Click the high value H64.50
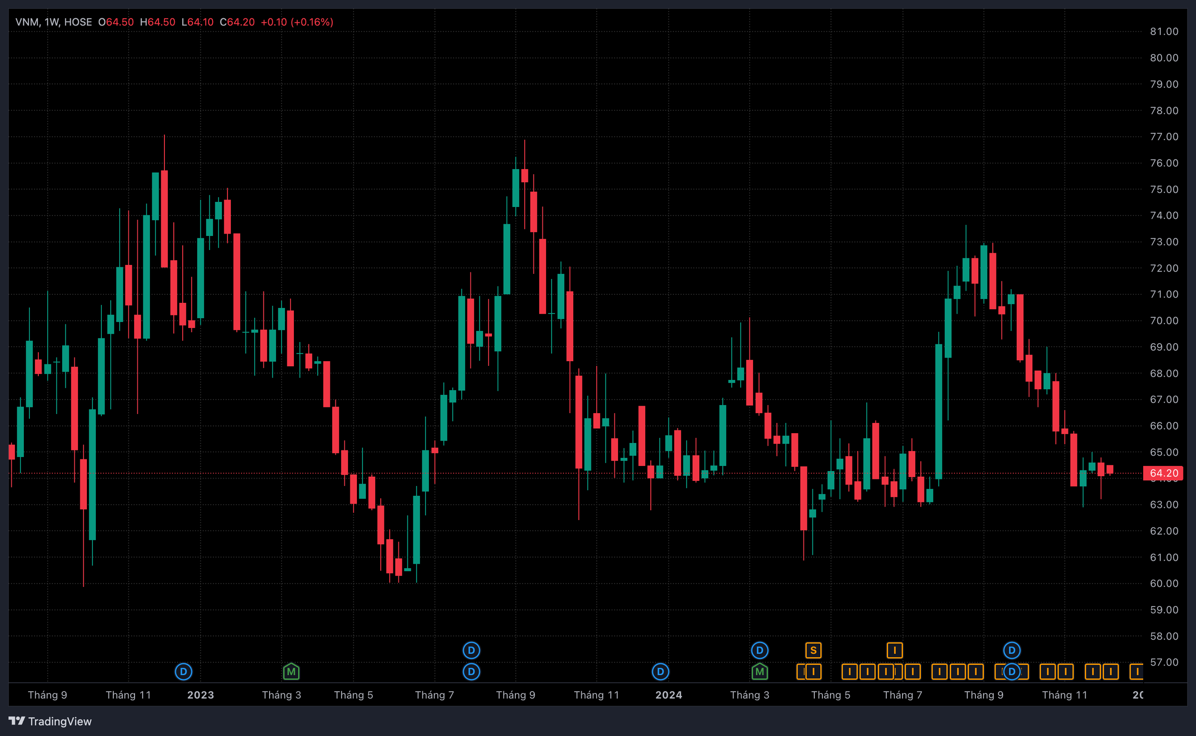Viewport: 1196px width, 736px height. coord(157,22)
